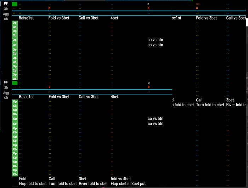Image resolution: width=248 pixels, height=188 pixels.
Task: Click the first co vs btn line, upper popup
Action: point(155,40)
